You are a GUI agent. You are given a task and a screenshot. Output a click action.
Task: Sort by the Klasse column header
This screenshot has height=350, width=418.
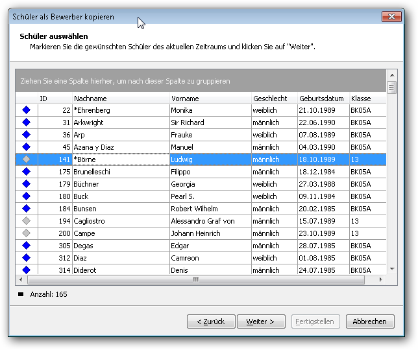[x=367, y=99]
